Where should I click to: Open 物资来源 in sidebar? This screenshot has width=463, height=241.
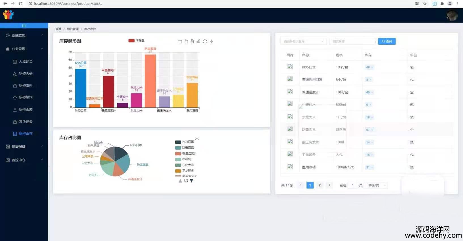point(24,109)
